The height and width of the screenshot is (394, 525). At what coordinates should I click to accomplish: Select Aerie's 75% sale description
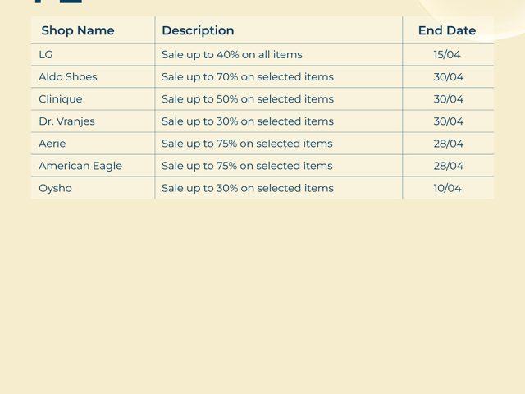tap(247, 144)
